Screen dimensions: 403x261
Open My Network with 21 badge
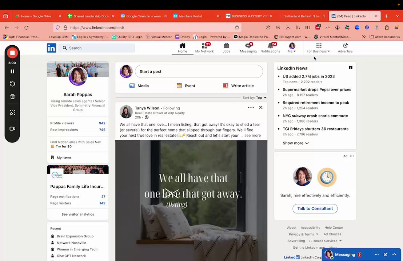[x=204, y=48]
